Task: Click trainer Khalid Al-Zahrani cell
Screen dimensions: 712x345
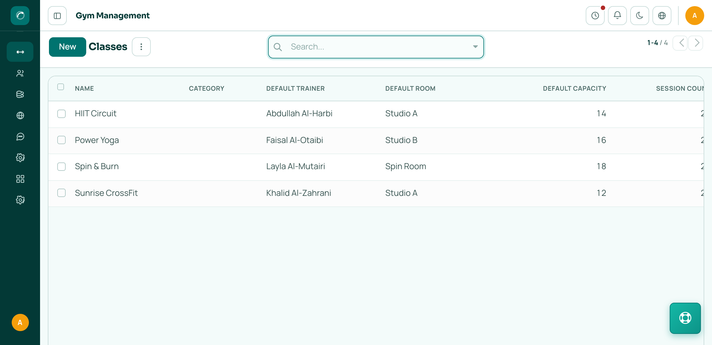Action: [299, 193]
